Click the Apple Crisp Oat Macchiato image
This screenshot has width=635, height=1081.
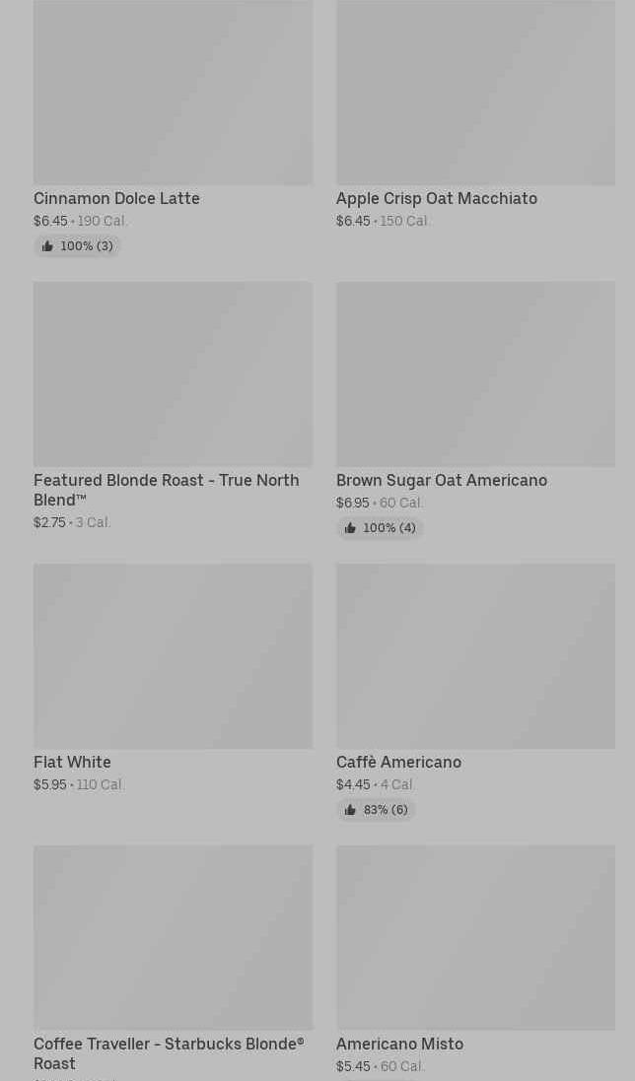point(475,93)
